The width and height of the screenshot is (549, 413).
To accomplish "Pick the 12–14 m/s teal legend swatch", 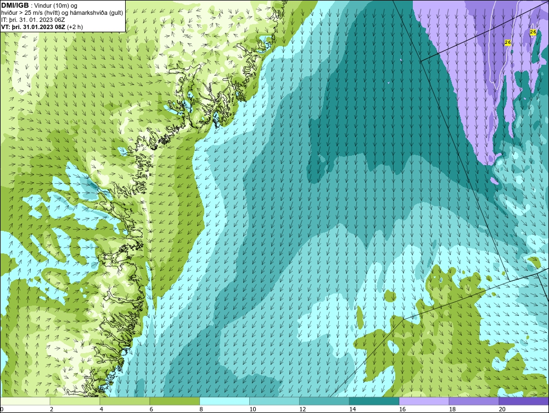I will click(324, 401).
